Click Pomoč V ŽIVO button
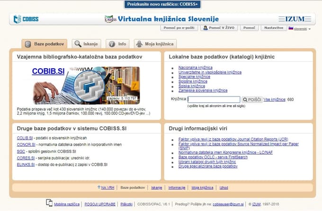This screenshot has height=211, width=322. coord(218,28)
